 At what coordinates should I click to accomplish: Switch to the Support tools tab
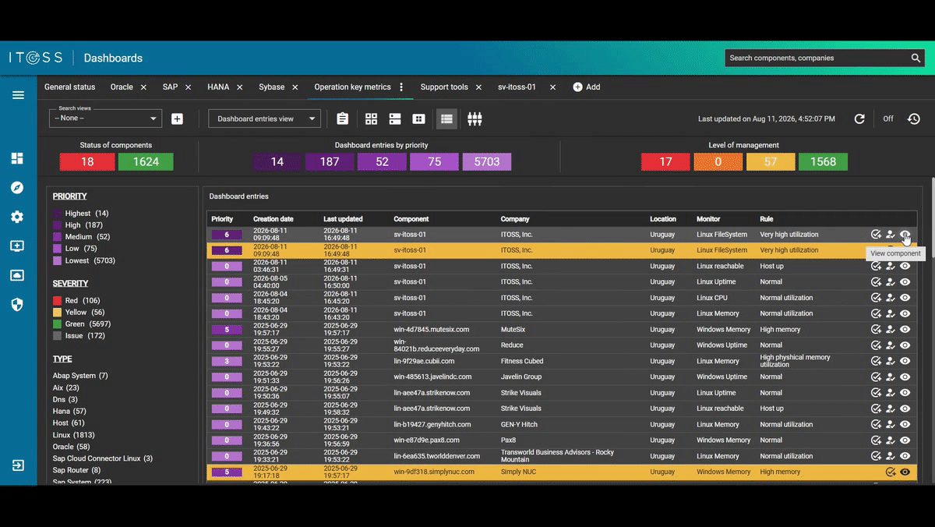(x=444, y=87)
